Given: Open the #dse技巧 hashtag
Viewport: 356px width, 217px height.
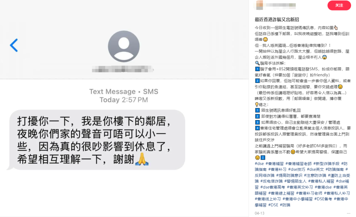Looking at the screenshot, I should [297, 169].
